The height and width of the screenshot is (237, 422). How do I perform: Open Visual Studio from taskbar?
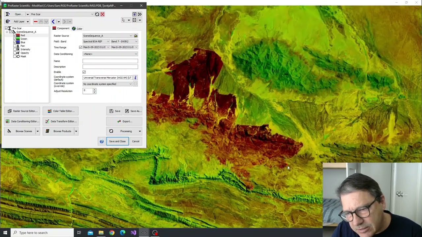[x=133, y=233]
